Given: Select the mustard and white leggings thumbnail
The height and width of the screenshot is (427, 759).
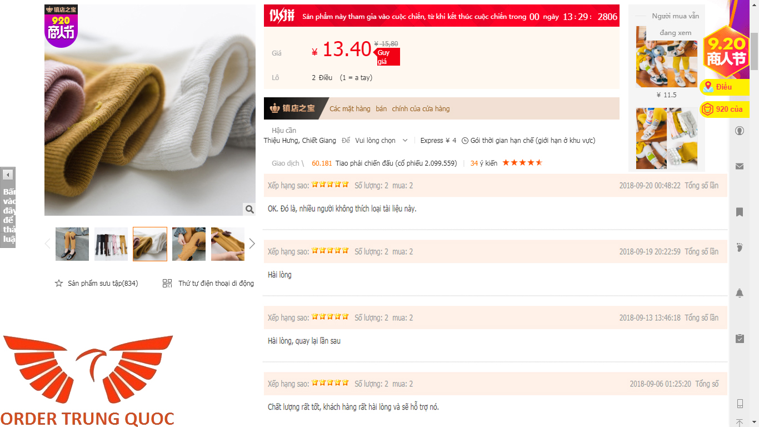Looking at the screenshot, I should click(150, 244).
